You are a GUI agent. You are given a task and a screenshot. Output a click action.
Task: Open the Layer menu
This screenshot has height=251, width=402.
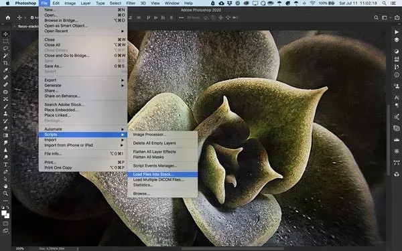pyautogui.click(x=86, y=3)
